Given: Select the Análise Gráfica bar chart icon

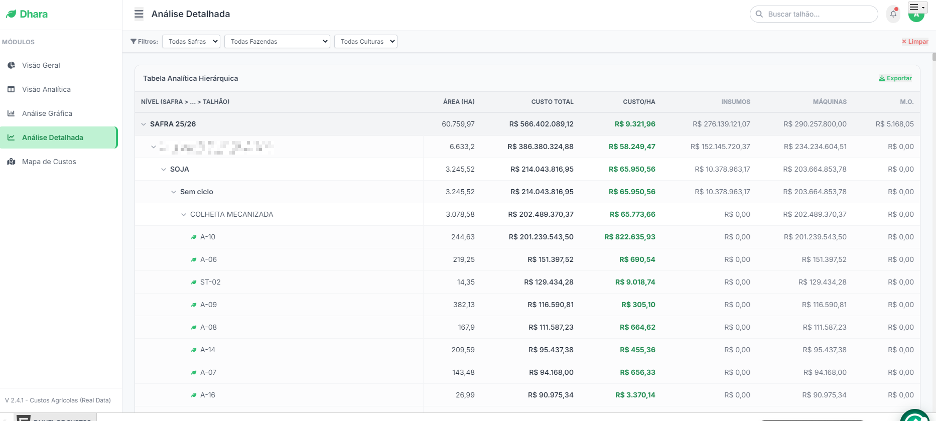Looking at the screenshot, I should coord(11,113).
